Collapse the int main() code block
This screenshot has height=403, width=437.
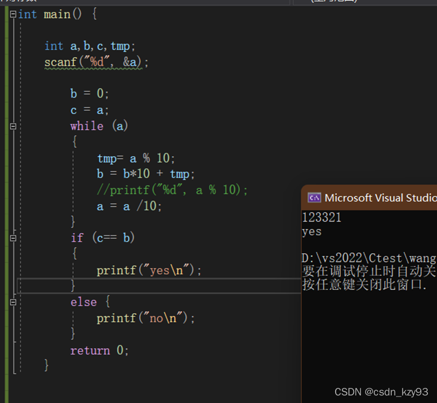[13, 14]
